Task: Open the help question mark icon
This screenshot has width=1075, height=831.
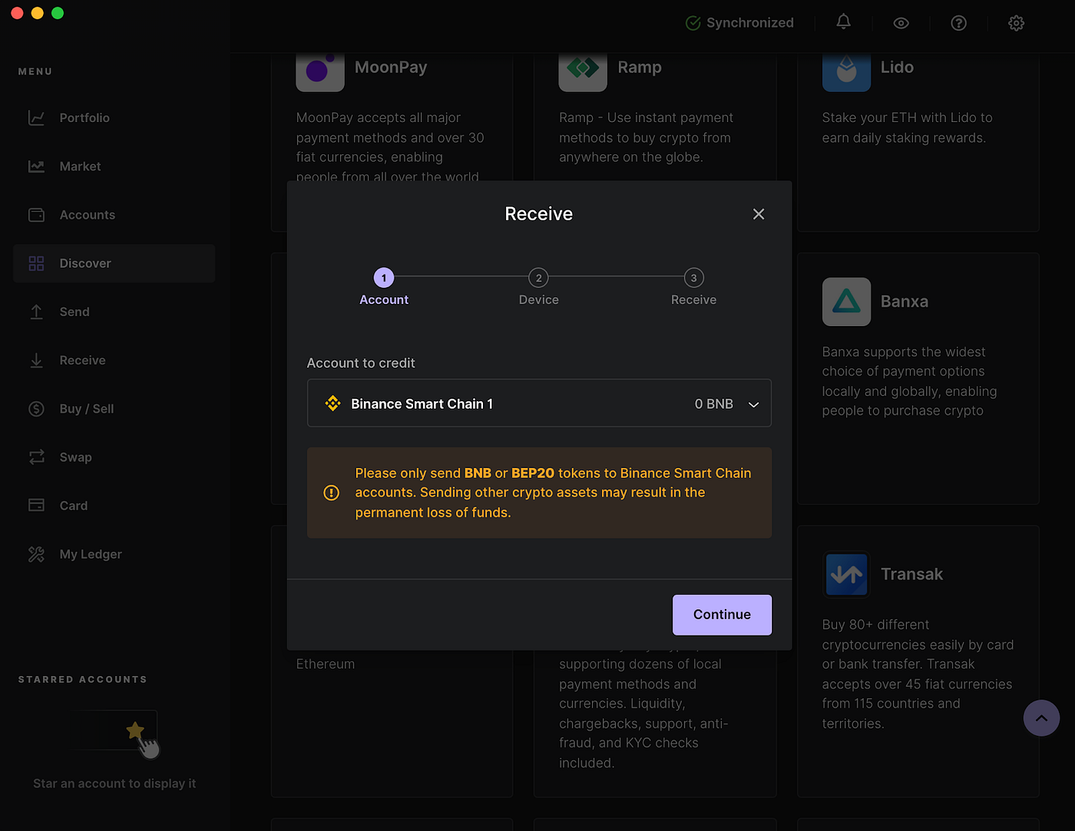Action: 958,22
